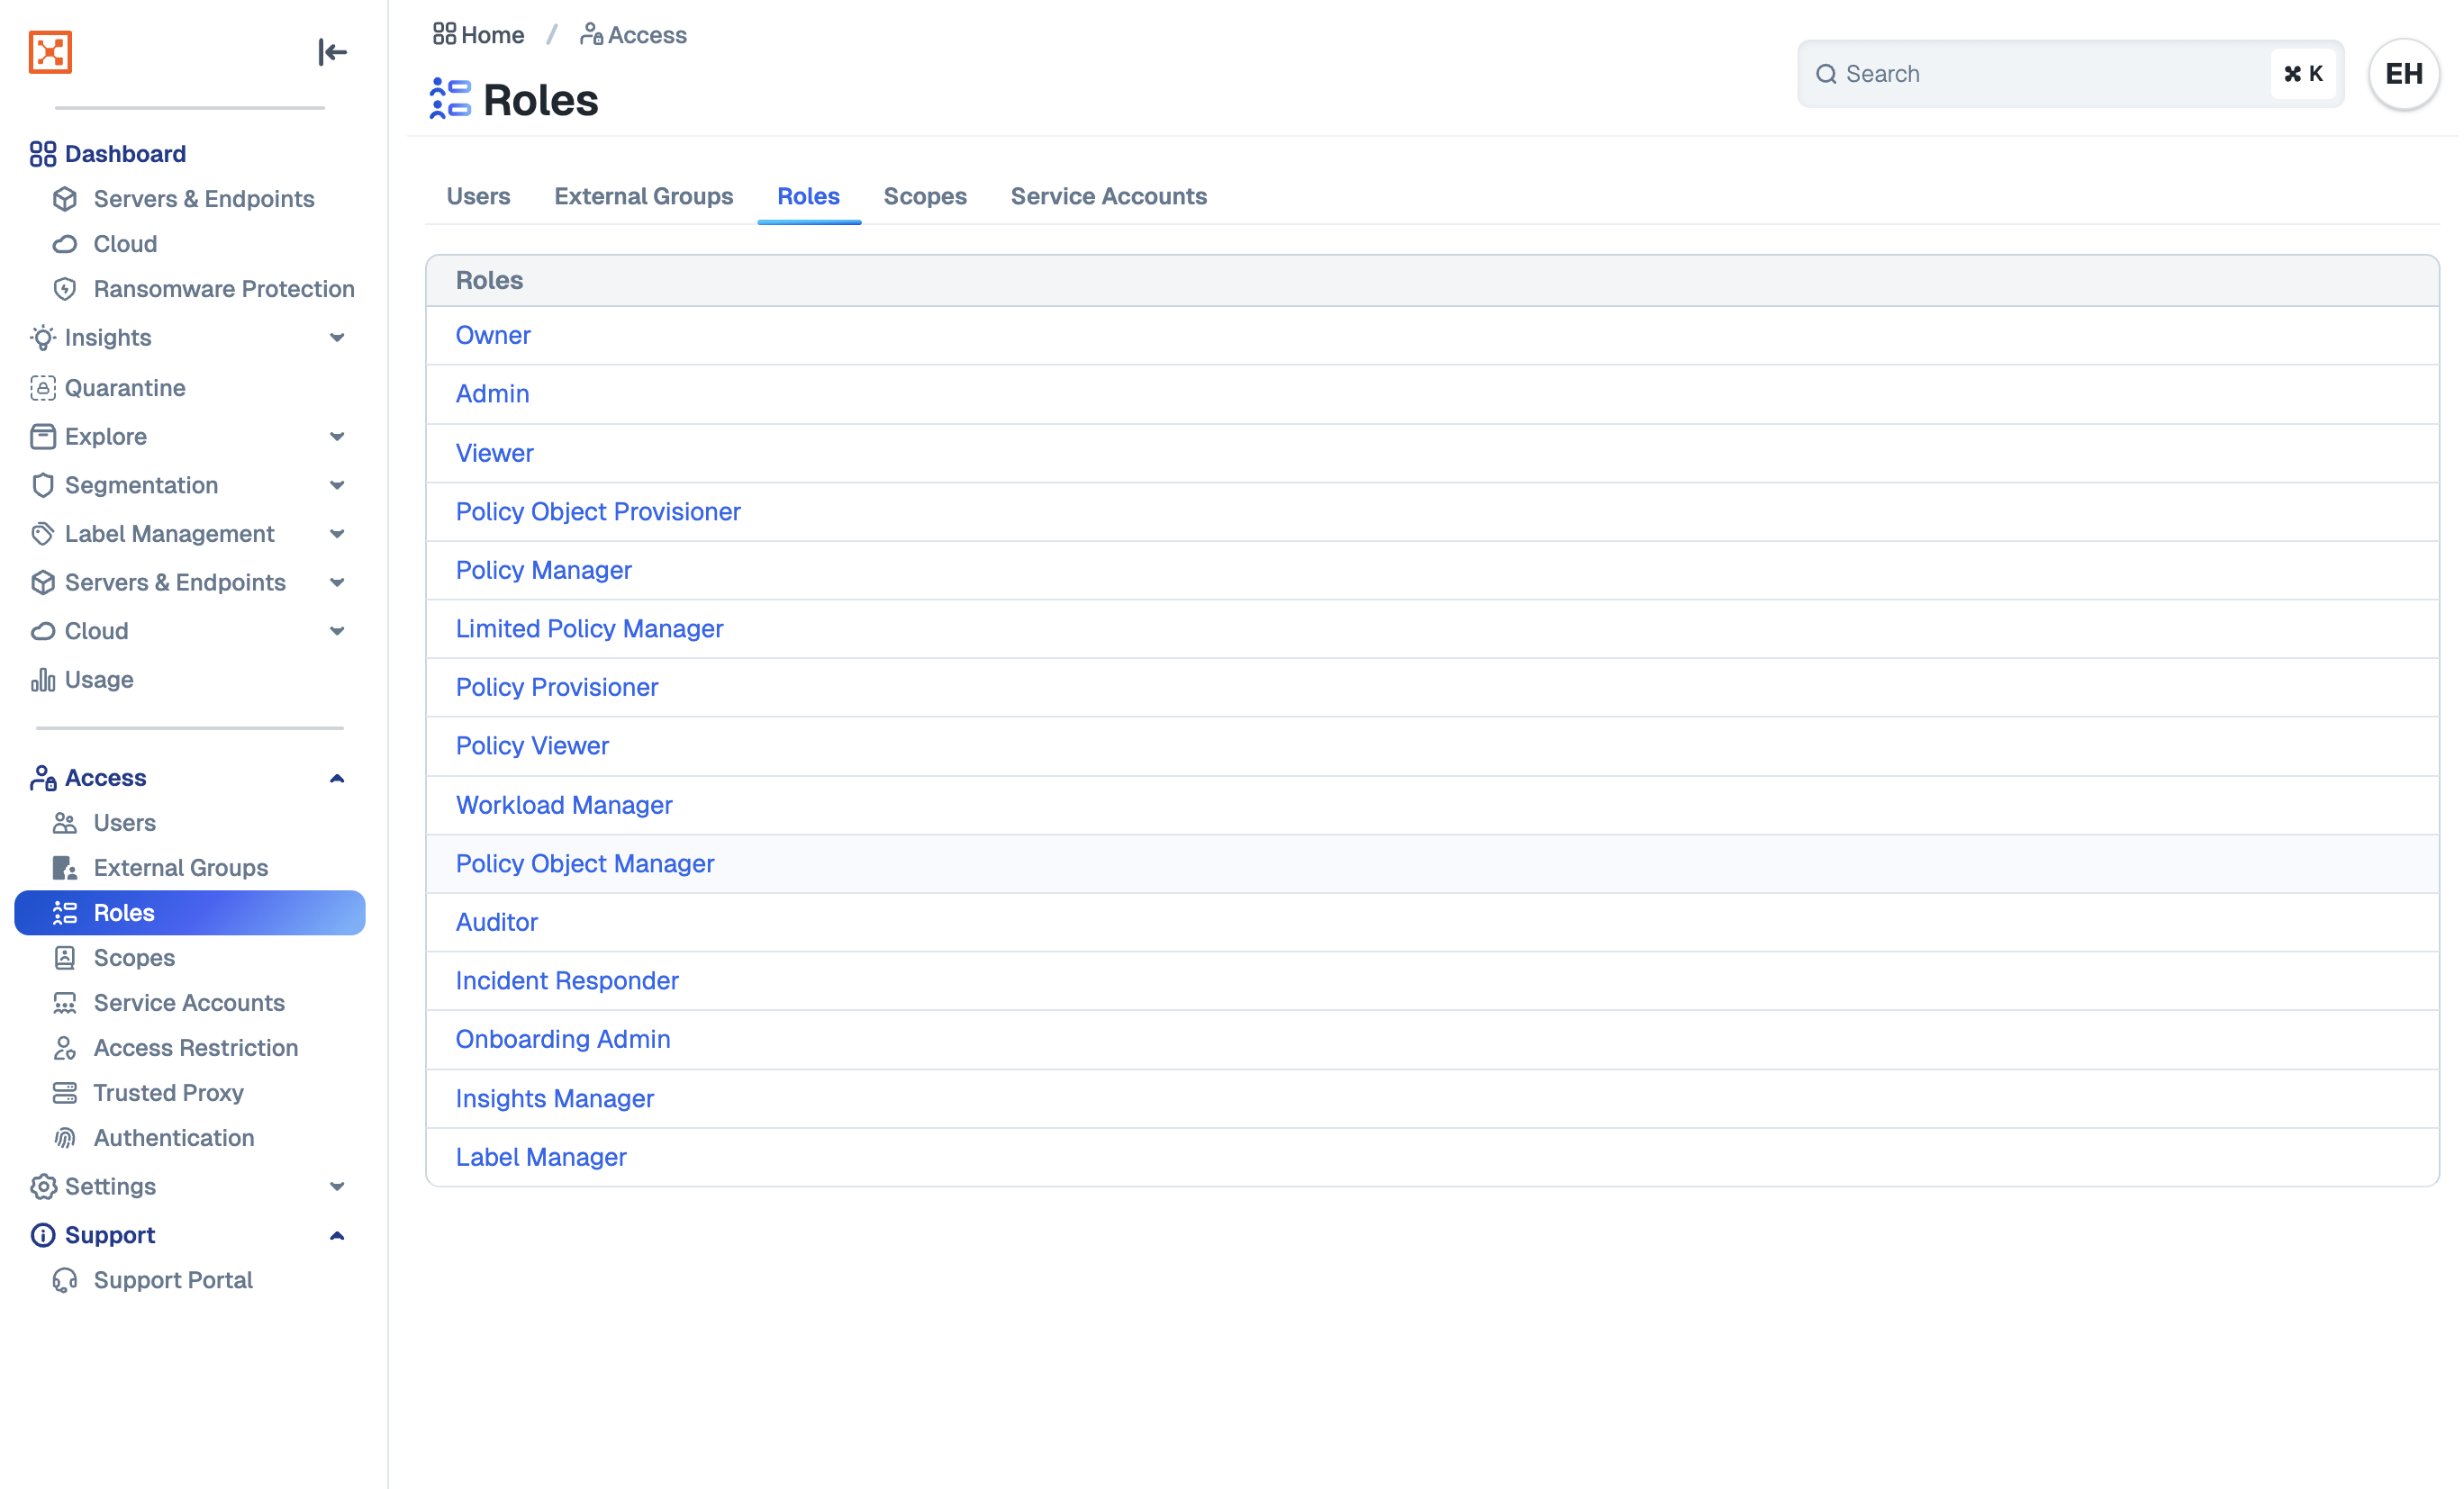Click the orange Illumio logo icon

tap(50, 52)
